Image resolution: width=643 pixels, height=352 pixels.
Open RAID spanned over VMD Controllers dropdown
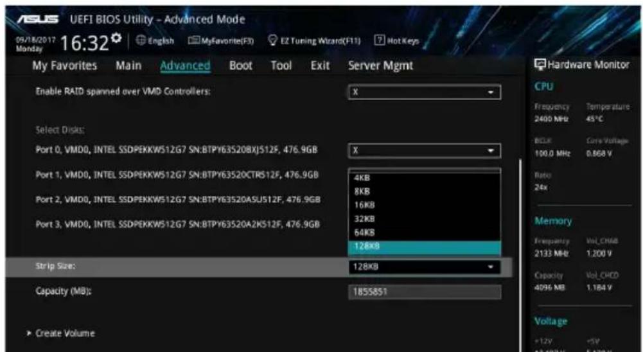click(425, 92)
